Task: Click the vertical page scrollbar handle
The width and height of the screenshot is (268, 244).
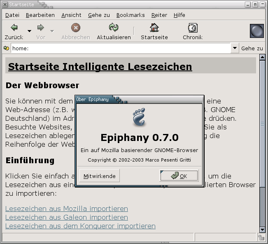Action: click(x=262, y=124)
